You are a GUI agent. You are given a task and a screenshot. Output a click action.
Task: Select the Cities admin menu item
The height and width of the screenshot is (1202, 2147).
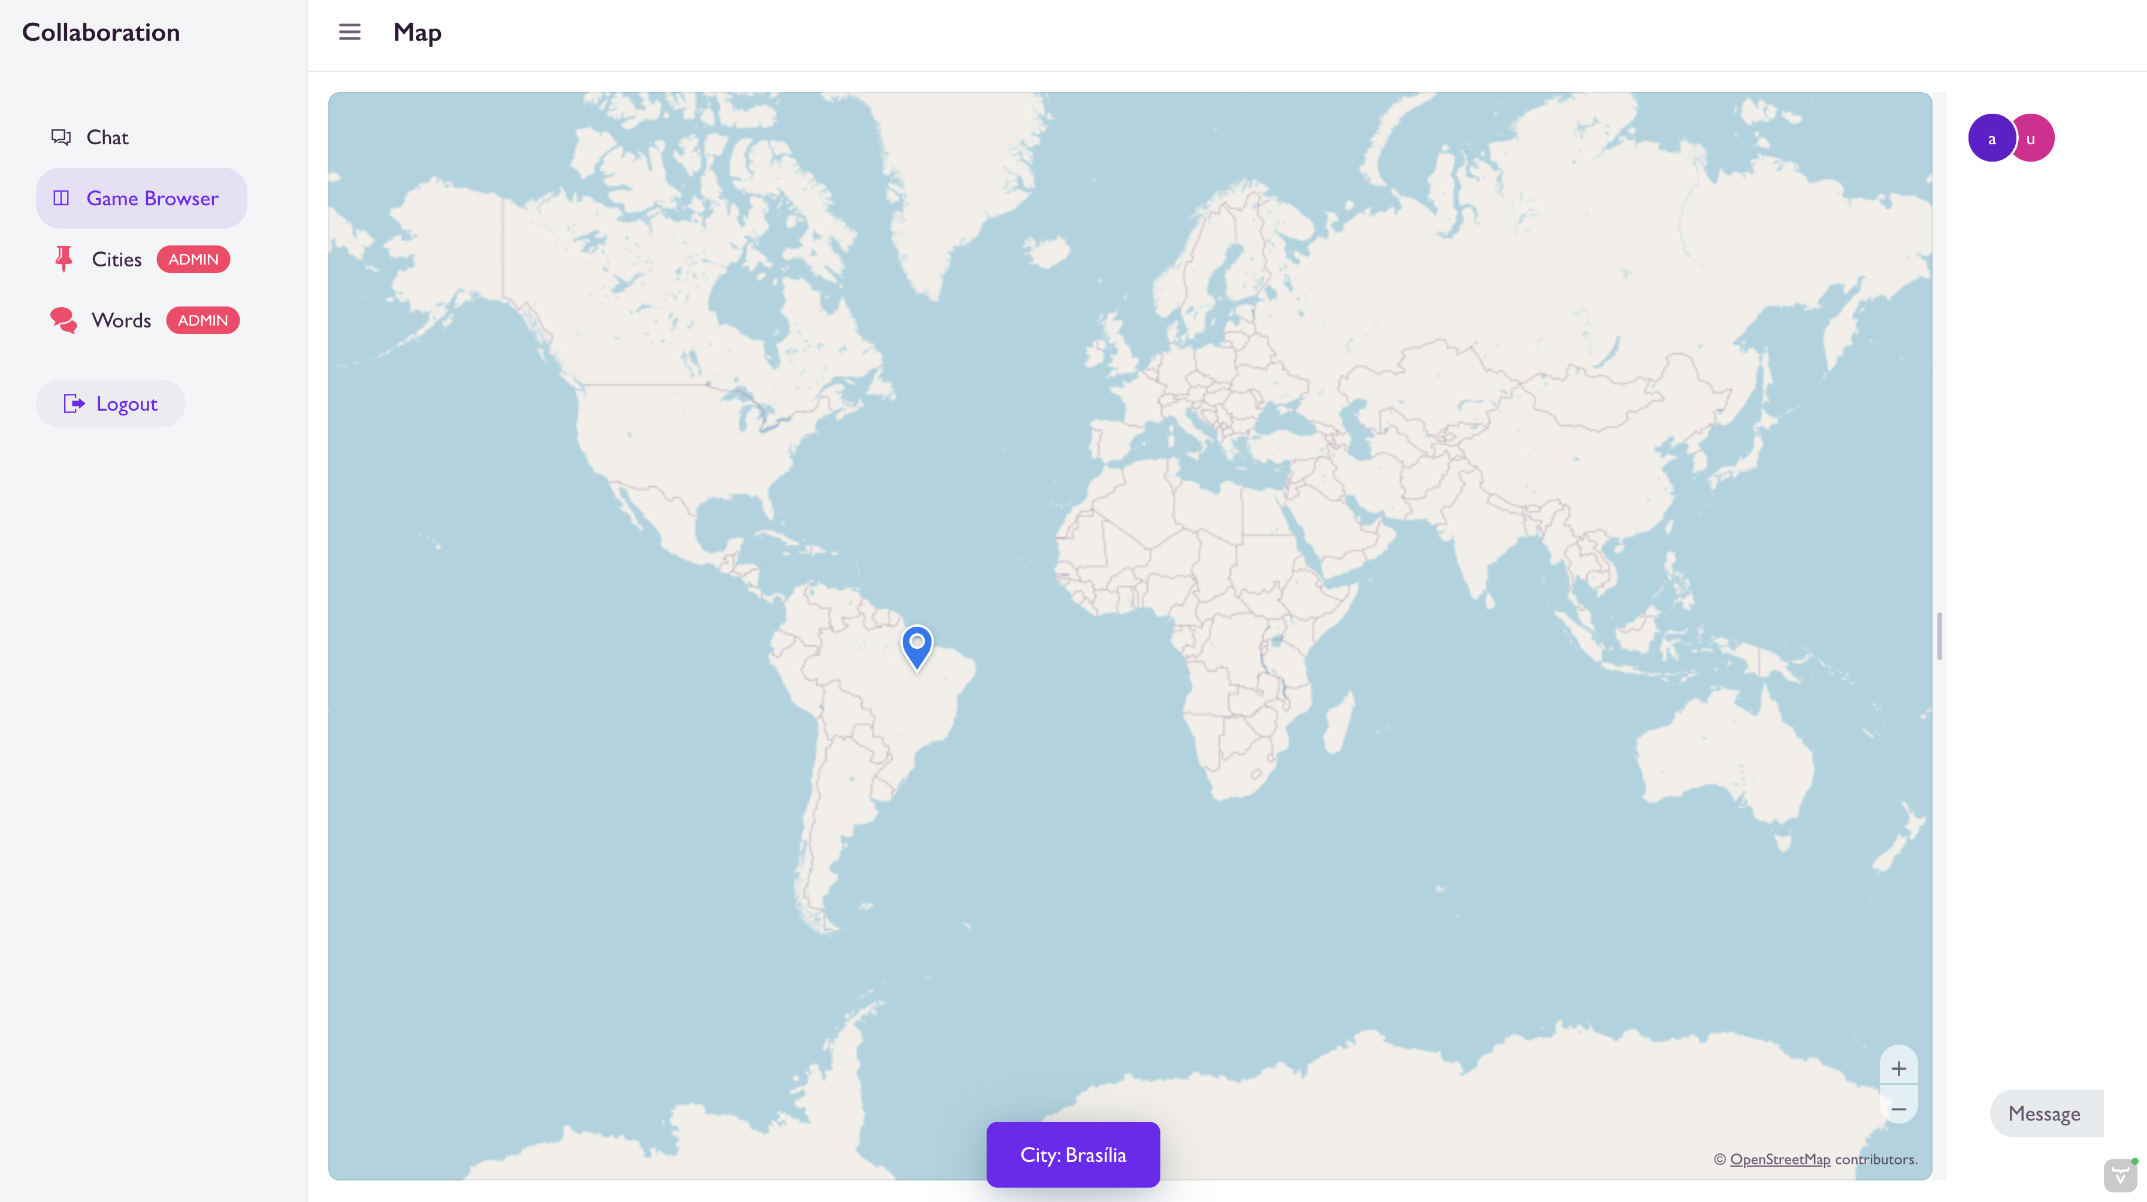[x=140, y=258]
